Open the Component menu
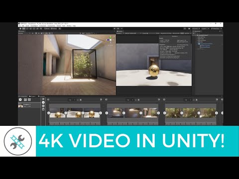 pos(43,26)
